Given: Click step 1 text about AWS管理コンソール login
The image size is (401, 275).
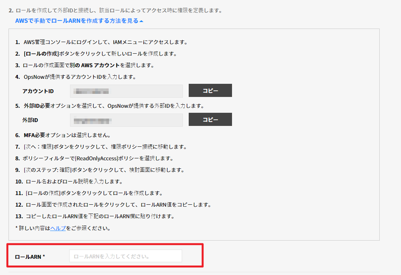Looking at the screenshot, I should point(105,42).
